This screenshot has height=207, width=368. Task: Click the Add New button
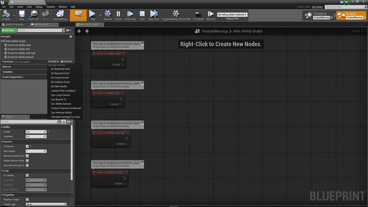click(9, 30)
